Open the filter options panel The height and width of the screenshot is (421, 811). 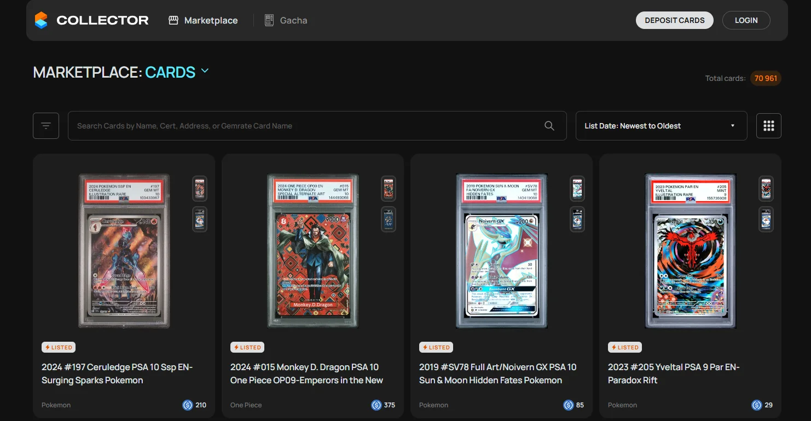(46, 126)
